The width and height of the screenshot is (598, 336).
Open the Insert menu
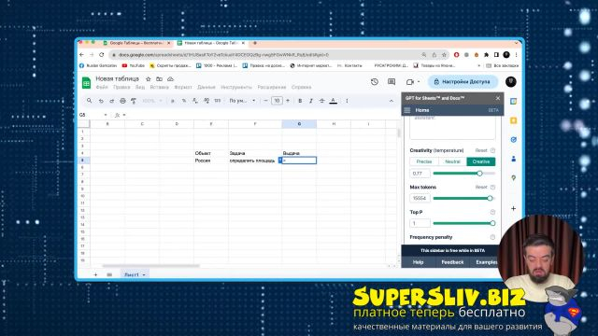click(160, 87)
